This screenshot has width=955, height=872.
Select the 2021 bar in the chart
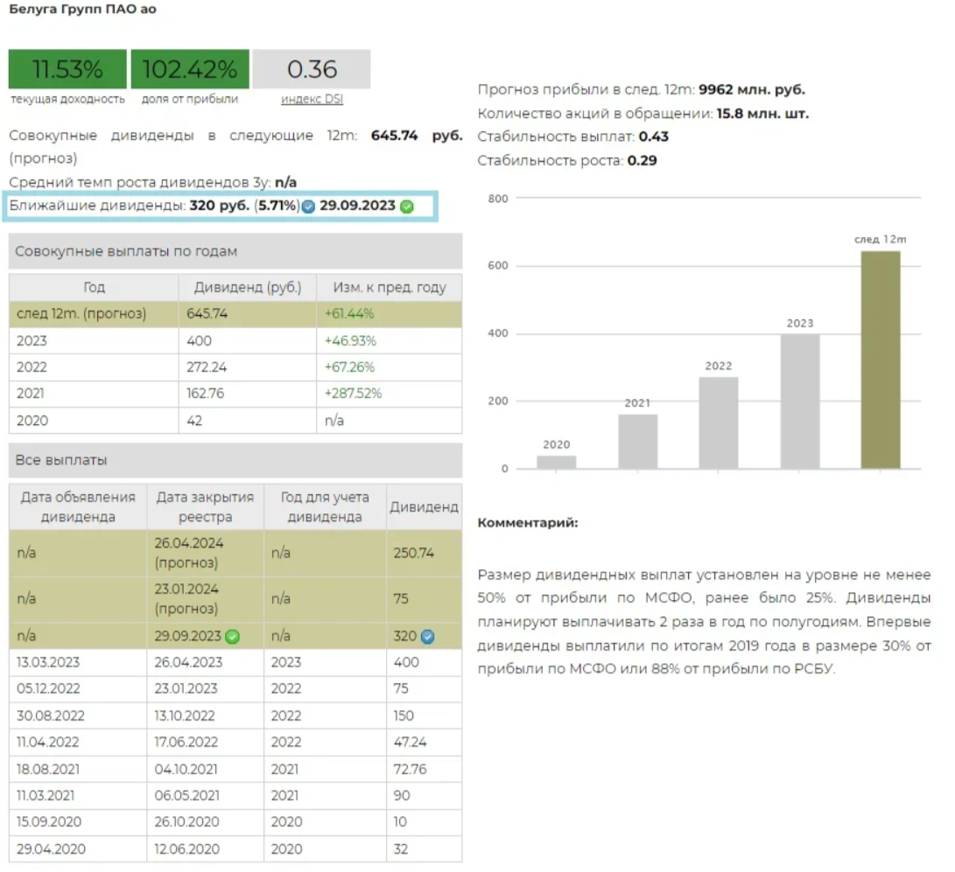637,441
